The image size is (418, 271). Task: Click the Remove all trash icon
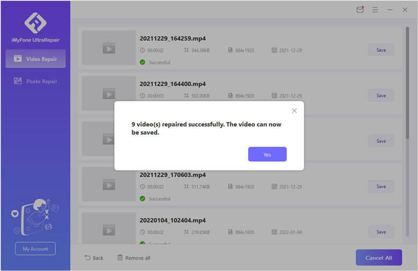[120, 258]
